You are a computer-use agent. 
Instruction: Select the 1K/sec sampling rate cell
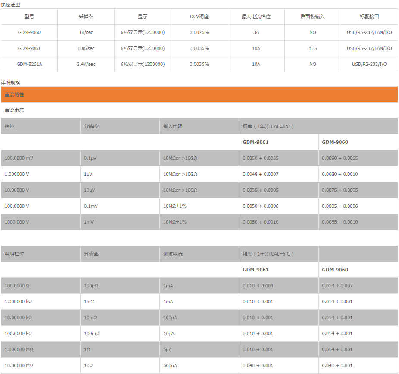click(x=86, y=32)
